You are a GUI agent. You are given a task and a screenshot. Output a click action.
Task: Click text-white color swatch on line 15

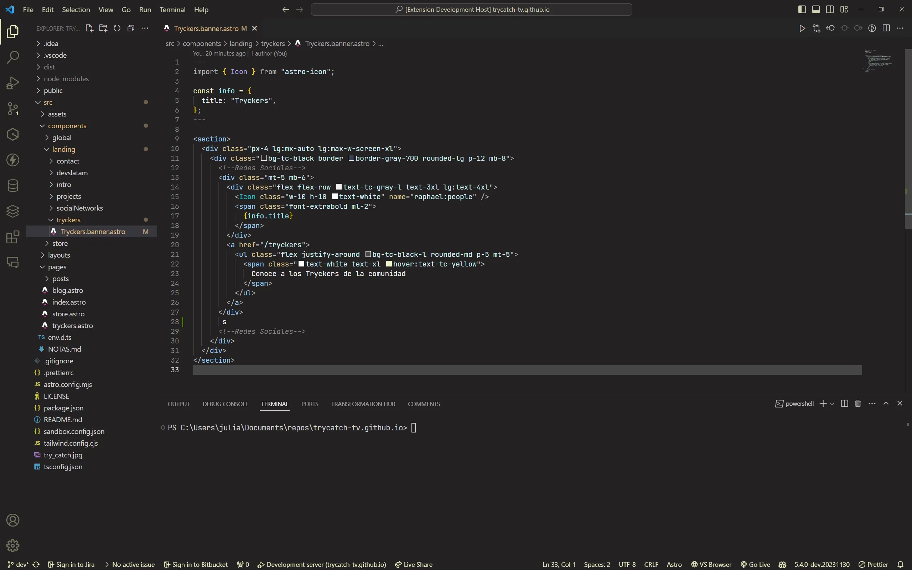click(335, 196)
